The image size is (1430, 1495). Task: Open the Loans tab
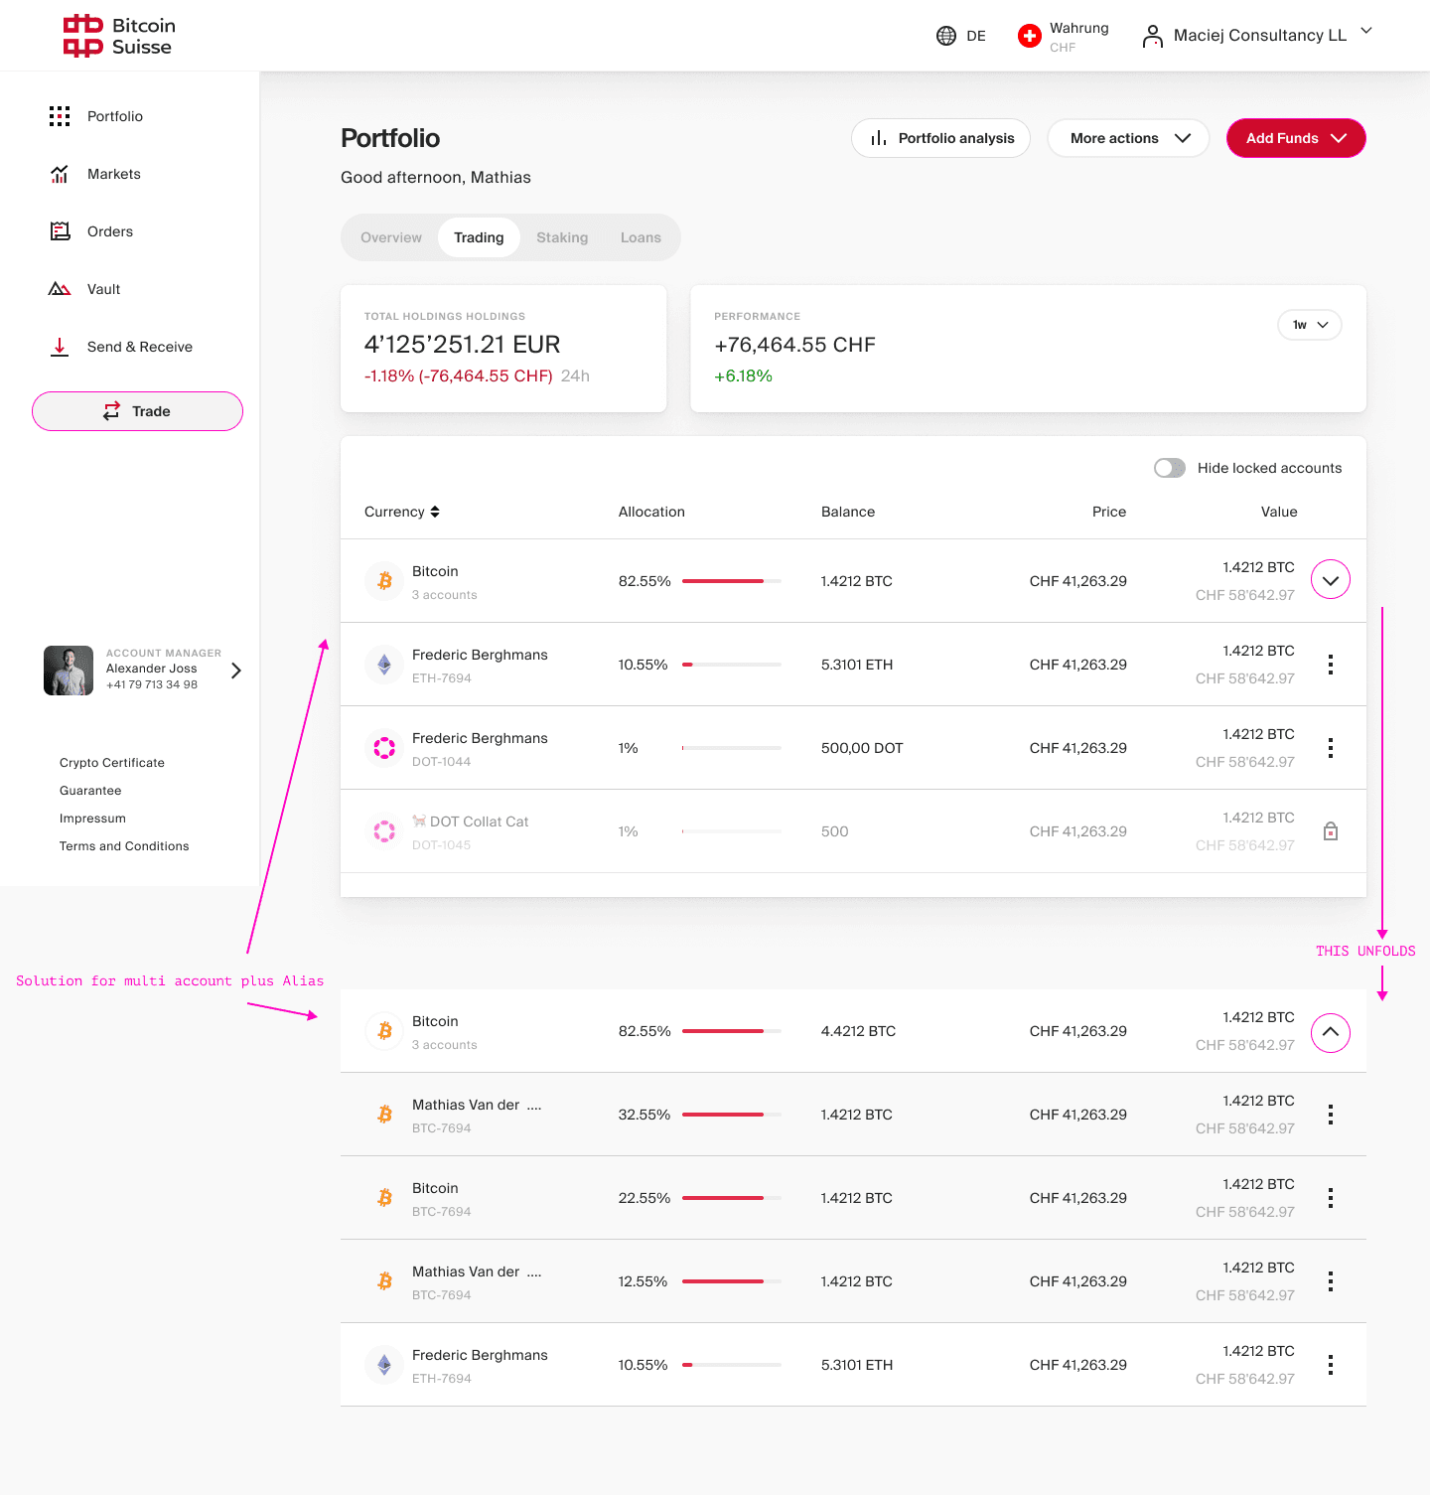[x=641, y=237]
